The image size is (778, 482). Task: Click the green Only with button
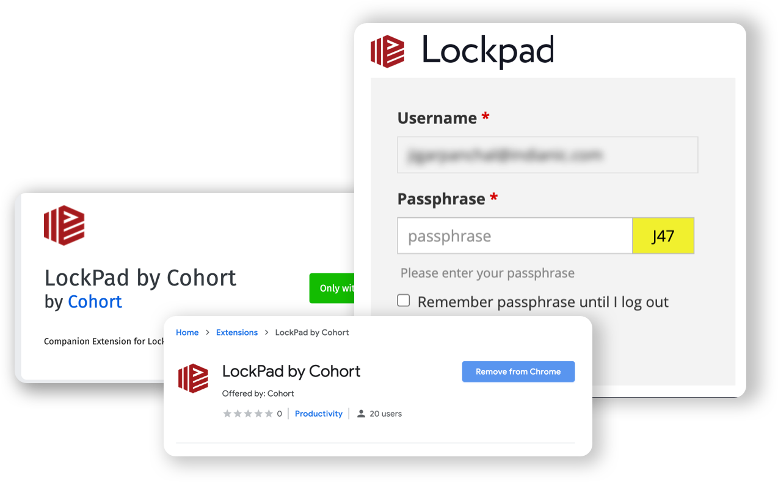pyautogui.click(x=332, y=288)
